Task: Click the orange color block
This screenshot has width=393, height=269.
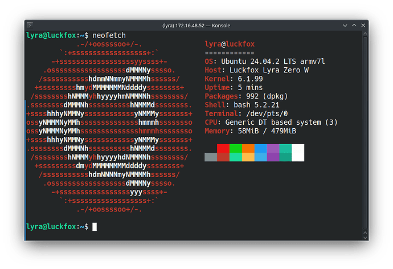Action: (248, 148)
